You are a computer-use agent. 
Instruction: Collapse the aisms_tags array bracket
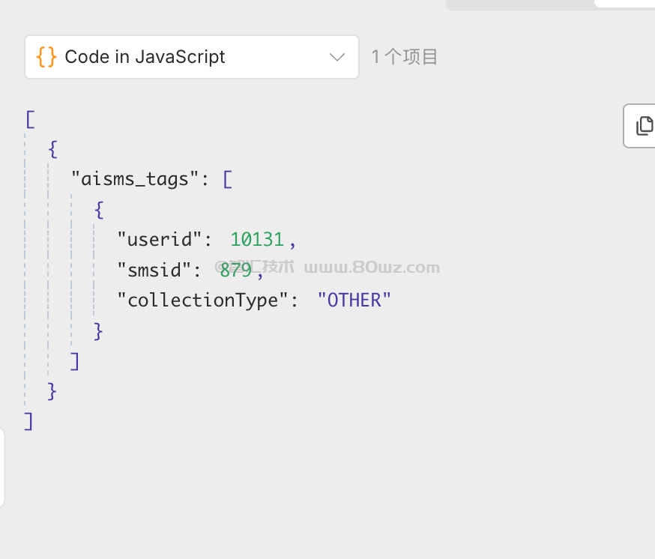coord(228,180)
